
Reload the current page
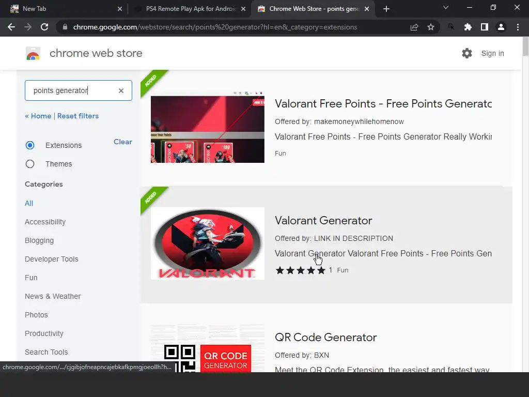click(44, 27)
